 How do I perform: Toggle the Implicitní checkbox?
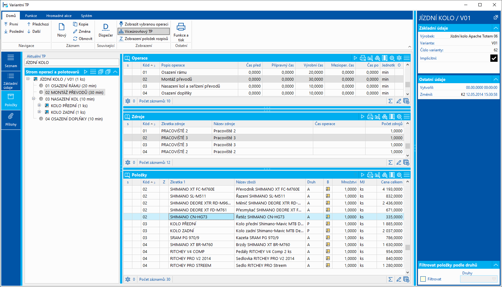(x=494, y=58)
